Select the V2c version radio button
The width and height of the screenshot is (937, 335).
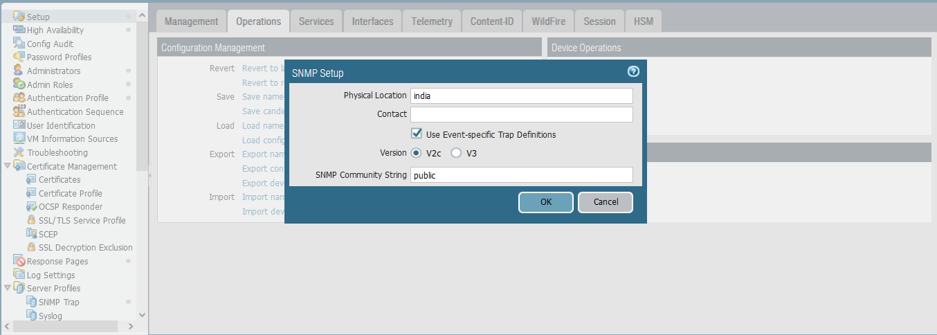(x=417, y=153)
